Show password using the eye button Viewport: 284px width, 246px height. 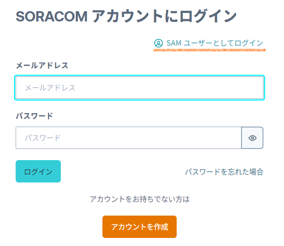coord(252,138)
